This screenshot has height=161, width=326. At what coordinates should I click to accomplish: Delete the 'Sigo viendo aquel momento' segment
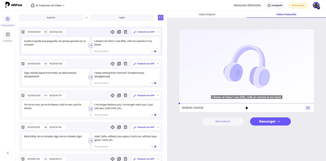[125, 64]
